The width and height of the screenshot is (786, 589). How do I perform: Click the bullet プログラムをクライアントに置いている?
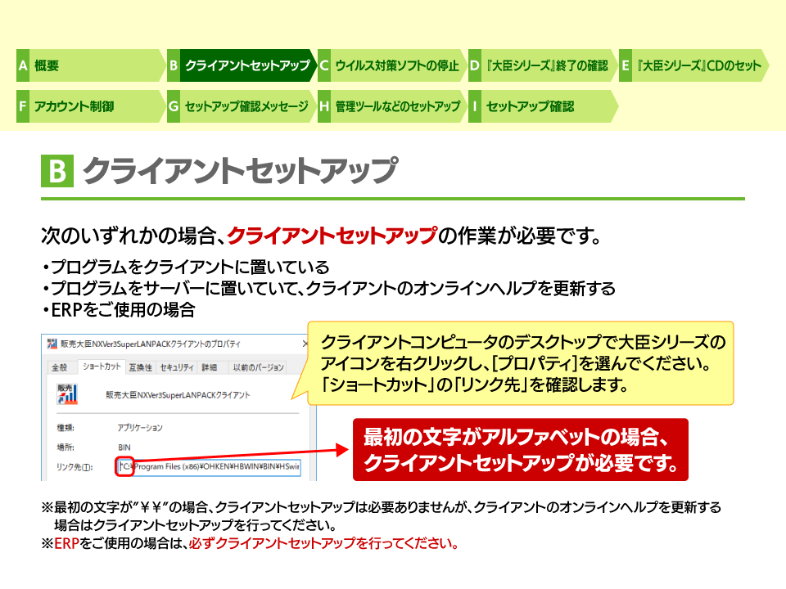[x=186, y=267]
